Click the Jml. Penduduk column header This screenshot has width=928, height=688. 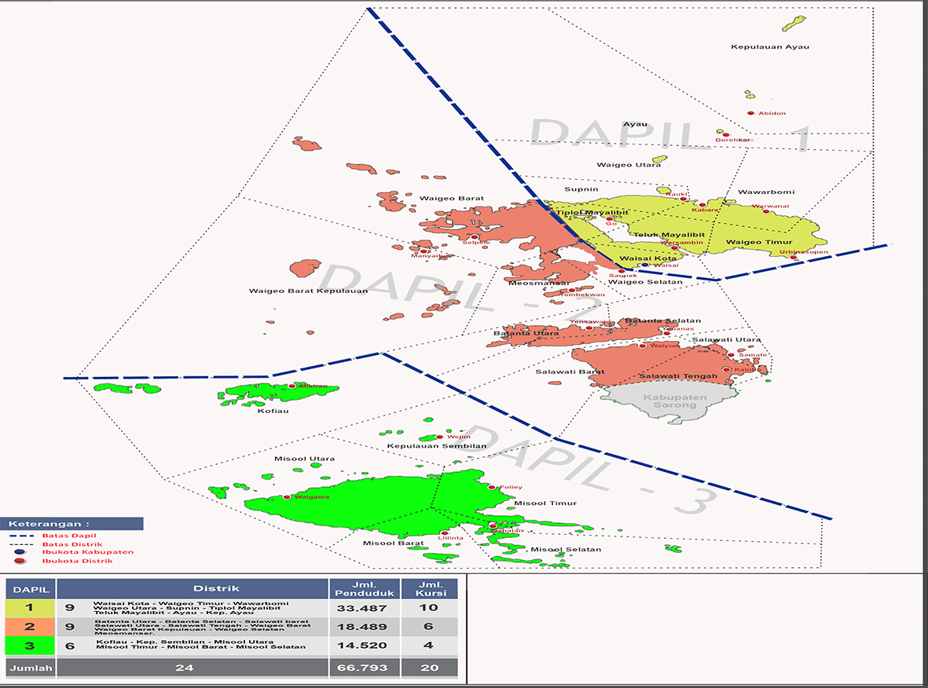364,589
